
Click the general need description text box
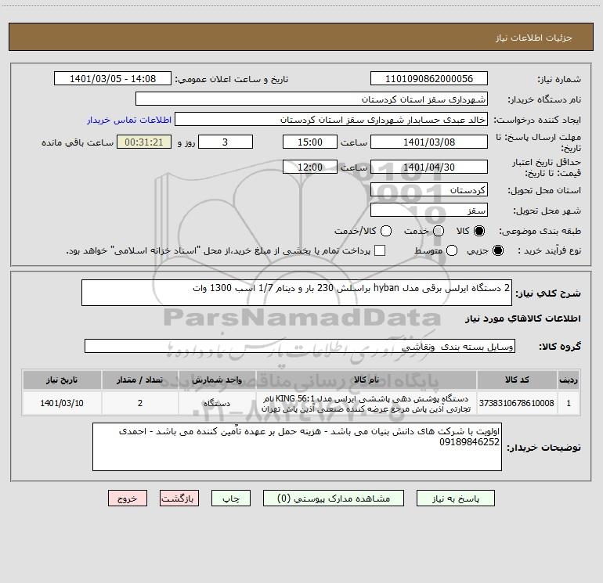tap(297, 293)
